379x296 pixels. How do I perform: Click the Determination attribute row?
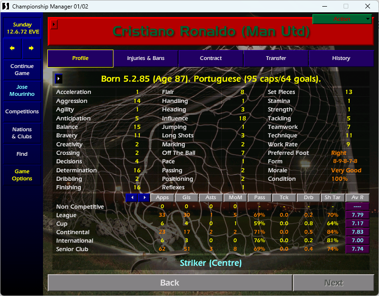point(105,170)
